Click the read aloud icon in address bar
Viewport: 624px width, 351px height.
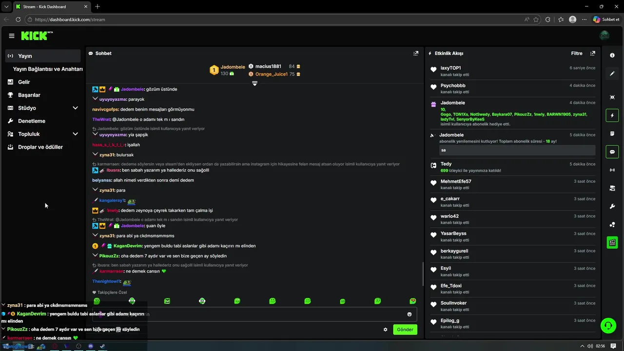(527, 19)
